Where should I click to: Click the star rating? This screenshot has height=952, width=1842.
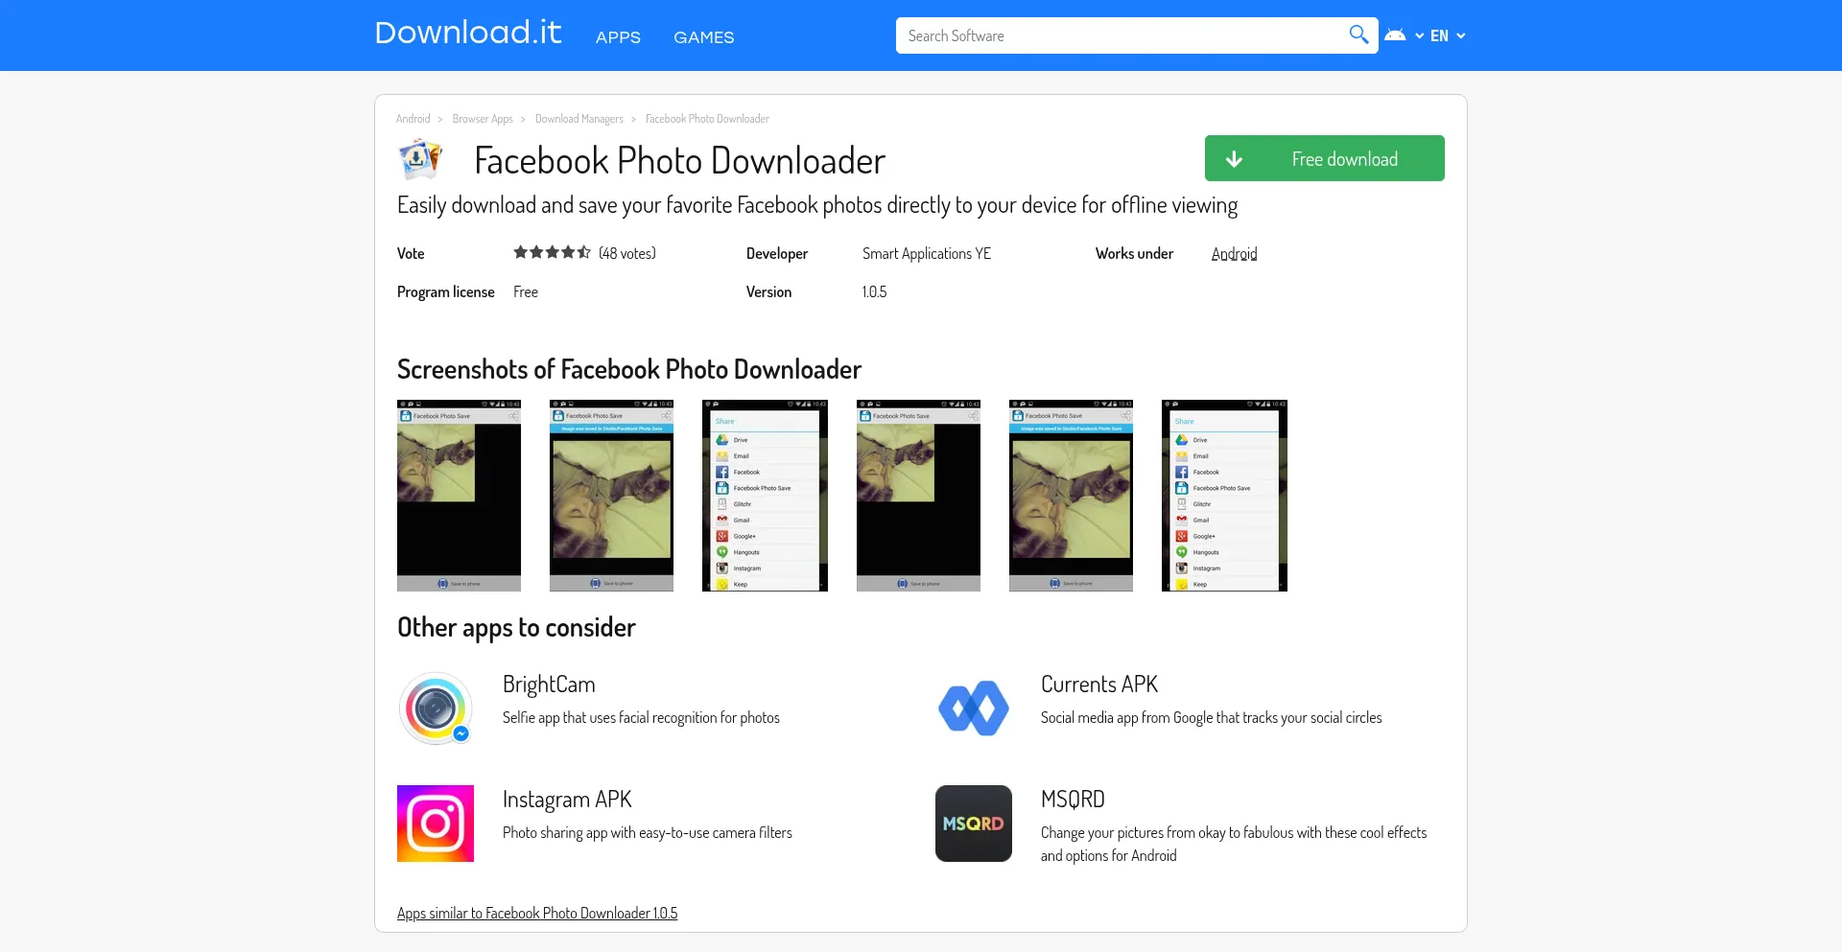tap(552, 253)
